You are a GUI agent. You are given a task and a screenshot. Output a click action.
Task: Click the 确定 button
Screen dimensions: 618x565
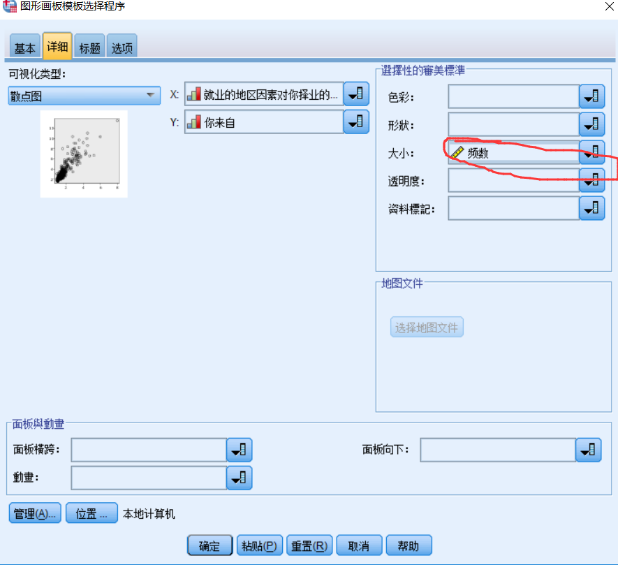(x=209, y=545)
